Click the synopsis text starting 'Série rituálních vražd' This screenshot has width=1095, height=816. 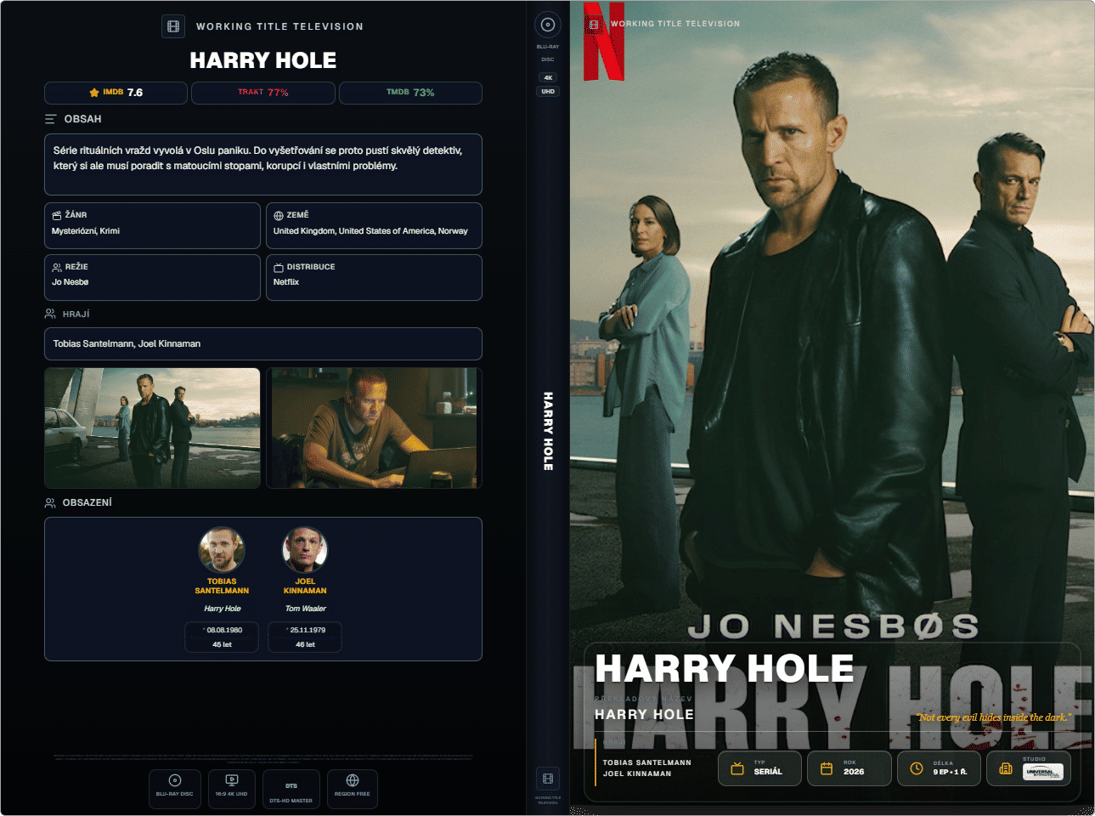pyautogui.click(x=258, y=158)
